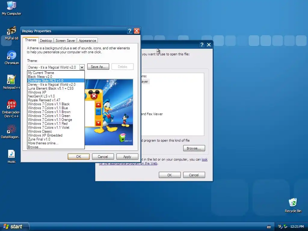Viewport: 308px width, 231px height.
Task: Follow the look for program on Web link
Action: pyautogui.click(x=205, y=159)
